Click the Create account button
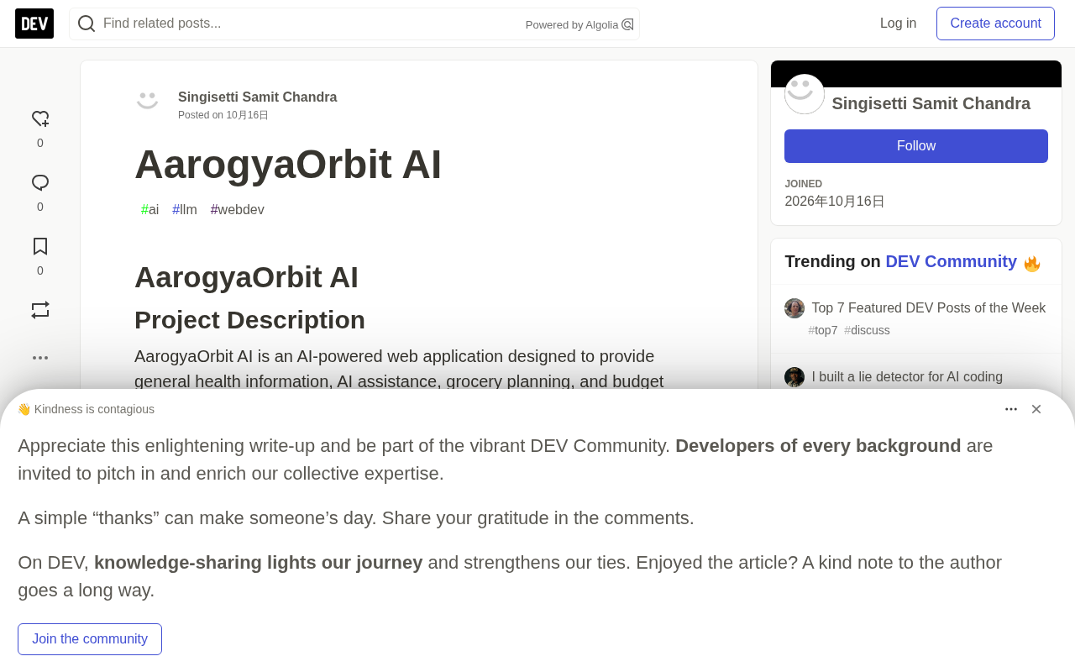This screenshot has height=672, width=1075. click(995, 24)
